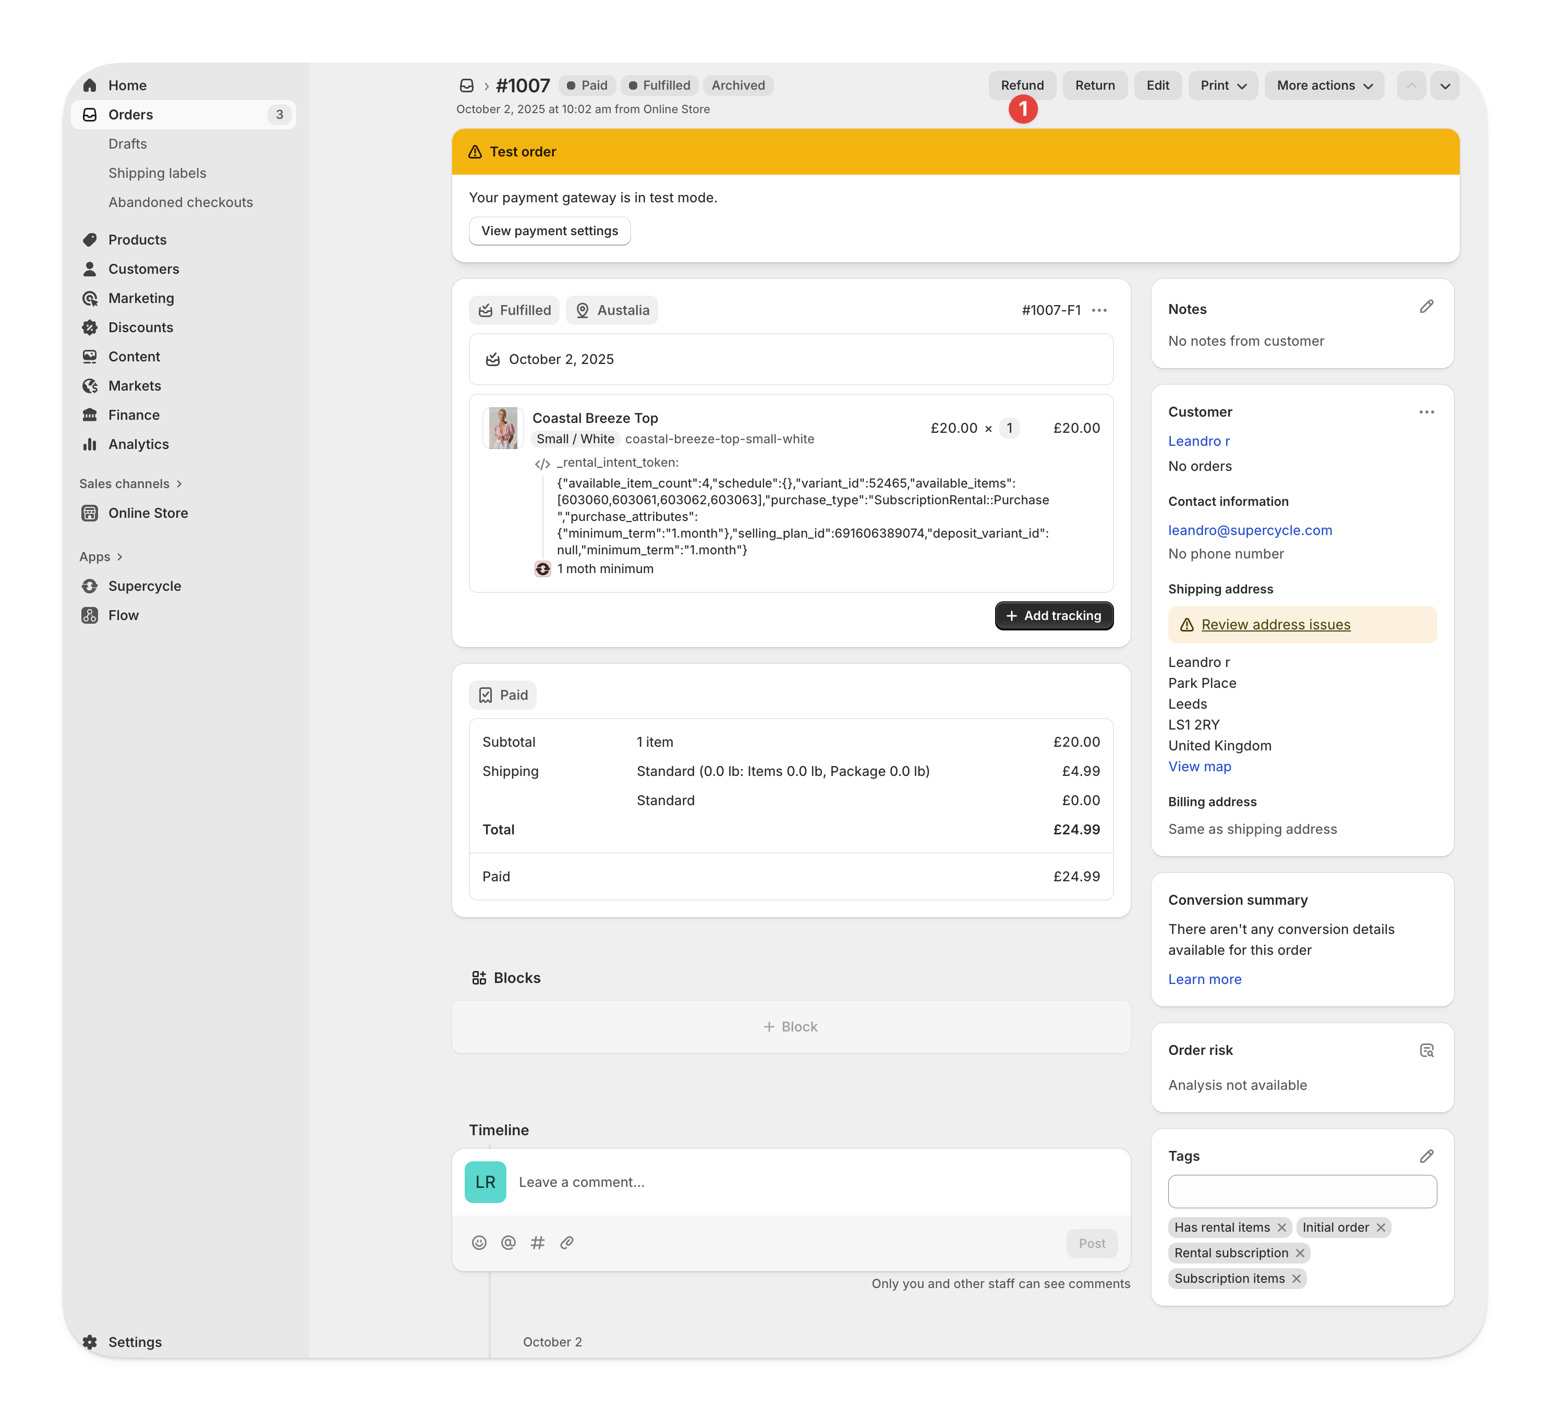
Task: Click the Add tracking button
Action: 1053,616
